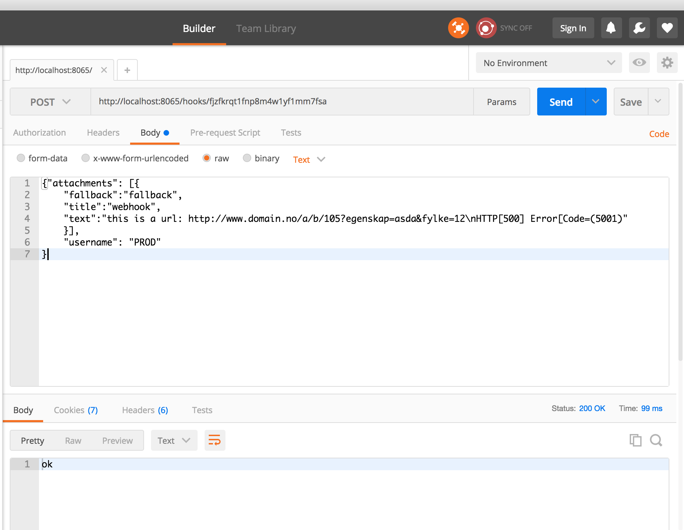This screenshot has height=530, width=684.
Task: Click the red Sync Off icon
Action: tap(486, 28)
